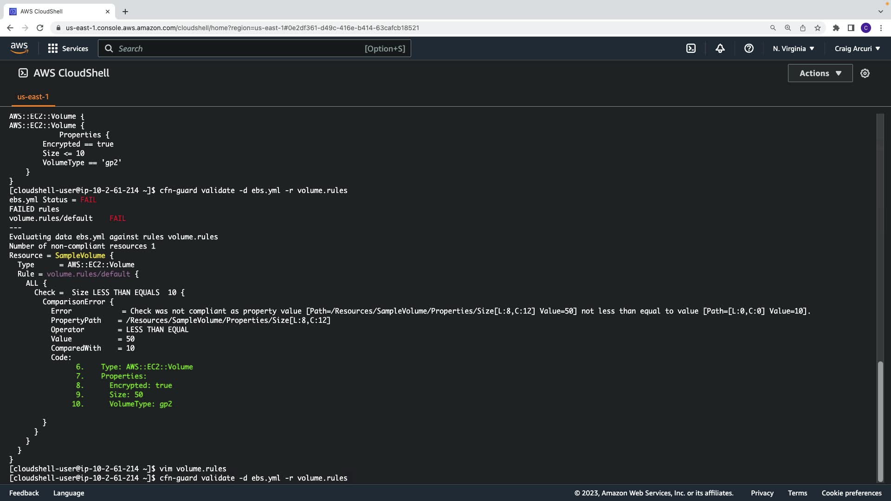Open the Cookie preferences link

(851, 493)
